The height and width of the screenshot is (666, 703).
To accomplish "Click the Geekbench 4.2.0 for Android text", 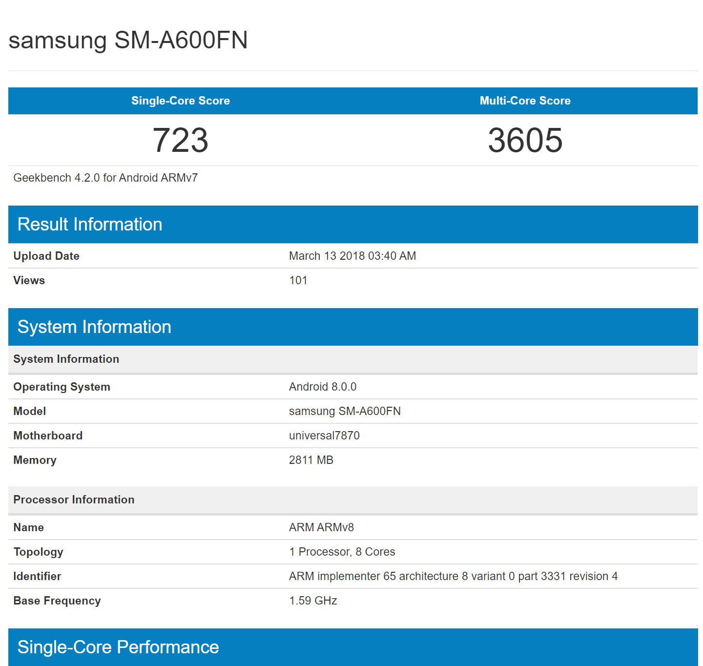I will (105, 178).
